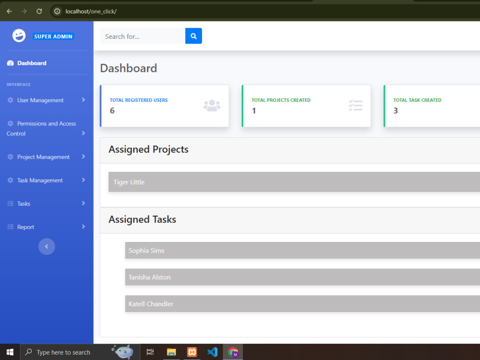480x360 pixels.
Task: Click the 'Dashboard' page title
Action: 129,68
